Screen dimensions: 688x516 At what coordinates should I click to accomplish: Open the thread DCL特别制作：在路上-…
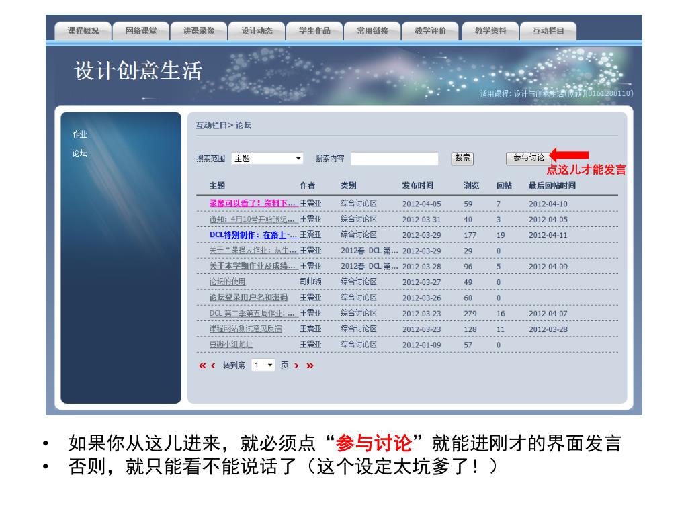(253, 234)
